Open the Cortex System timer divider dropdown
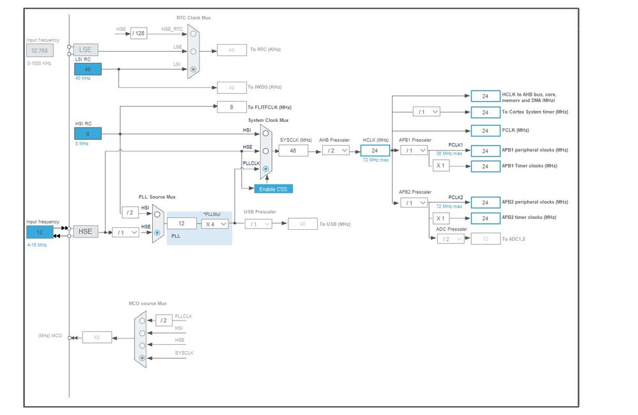Image resolution: width=638 pixels, height=415 pixels. 426,112
